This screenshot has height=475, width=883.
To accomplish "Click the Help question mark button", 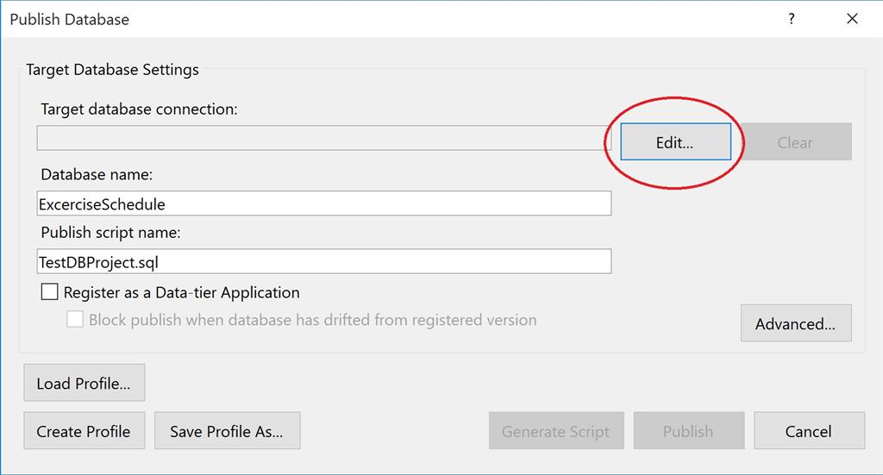I will coord(792,18).
